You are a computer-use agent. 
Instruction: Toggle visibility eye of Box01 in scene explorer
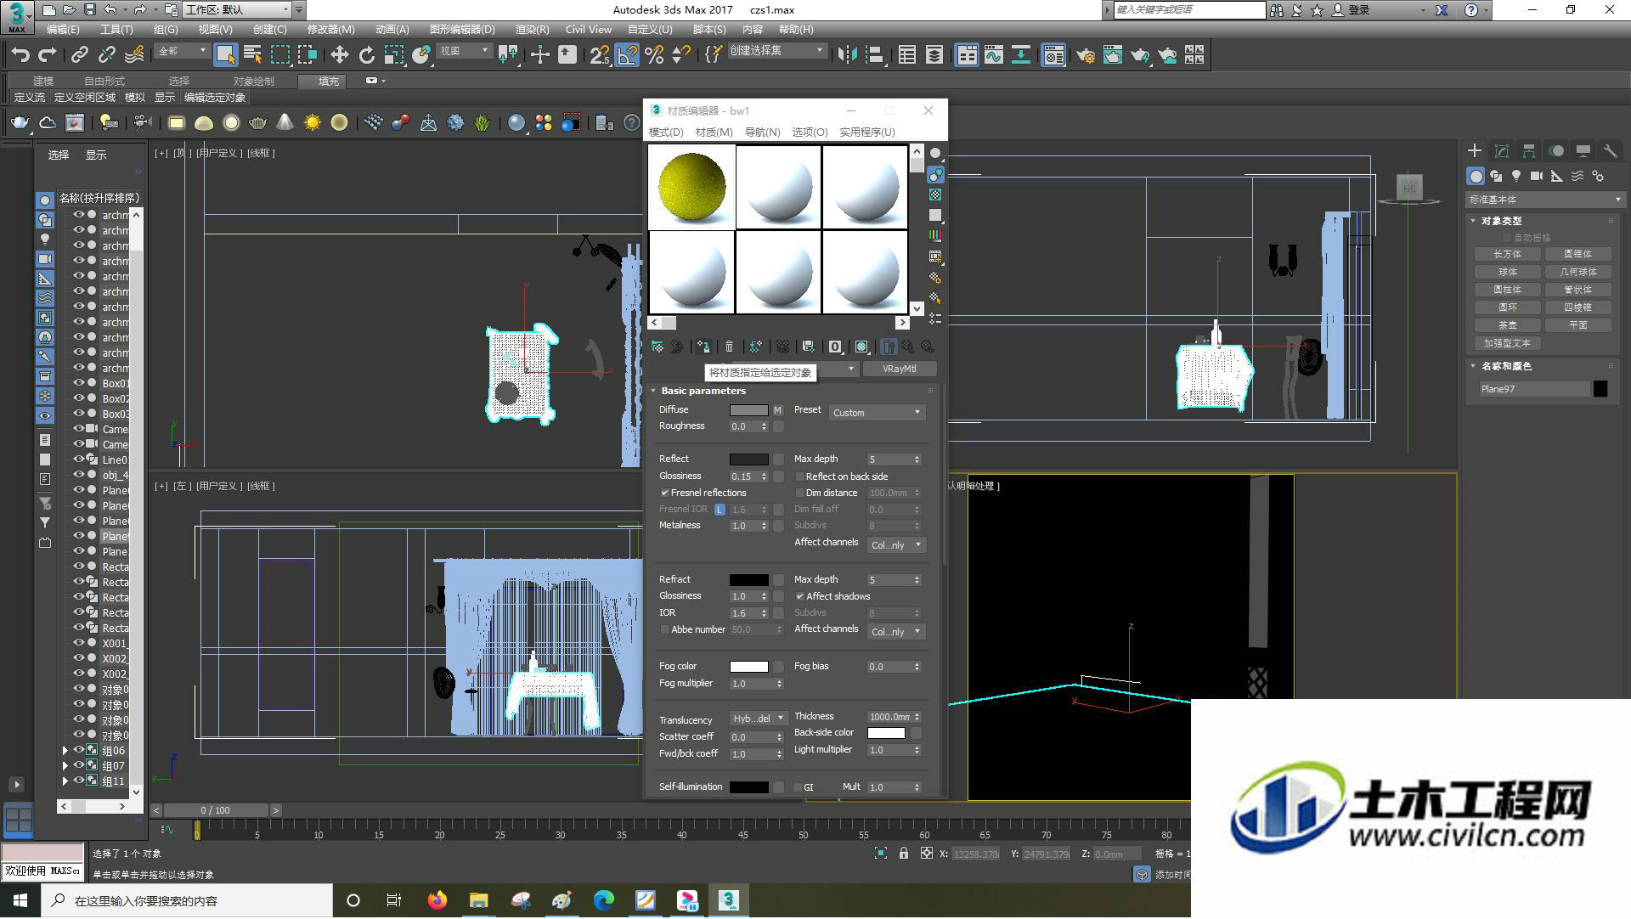click(x=78, y=383)
